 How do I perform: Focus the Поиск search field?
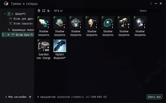[x=150, y=11]
